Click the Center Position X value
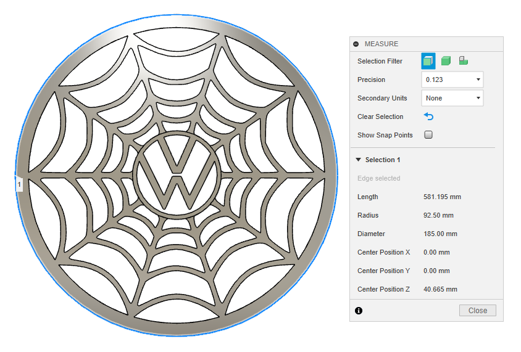This screenshot has width=521, height=352. (x=436, y=253)
